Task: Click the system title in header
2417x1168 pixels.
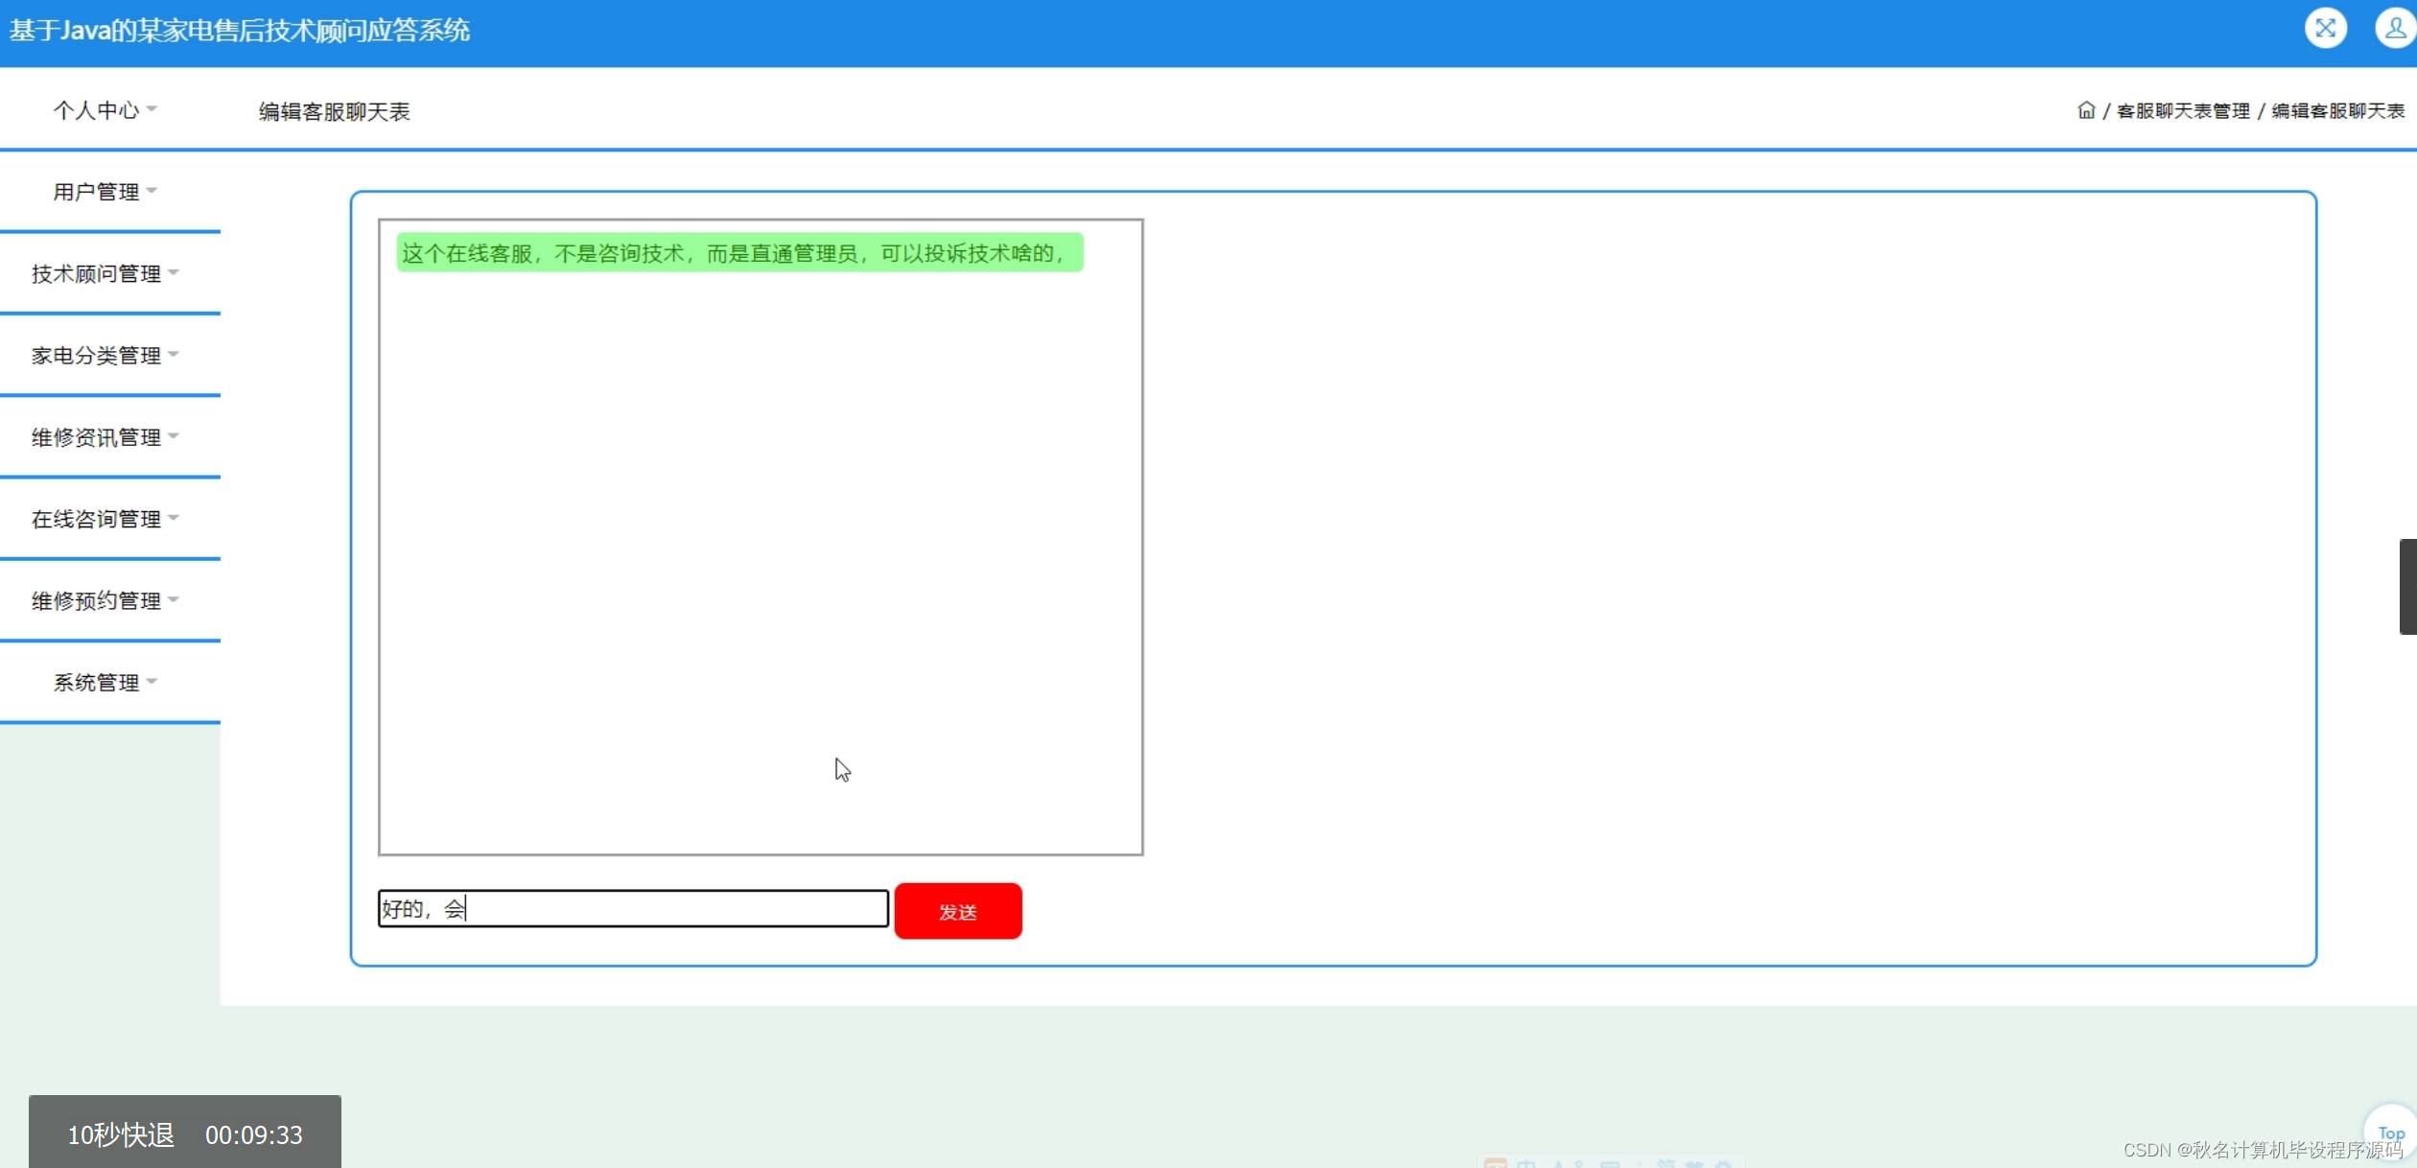Action: [x=240, y=31]
